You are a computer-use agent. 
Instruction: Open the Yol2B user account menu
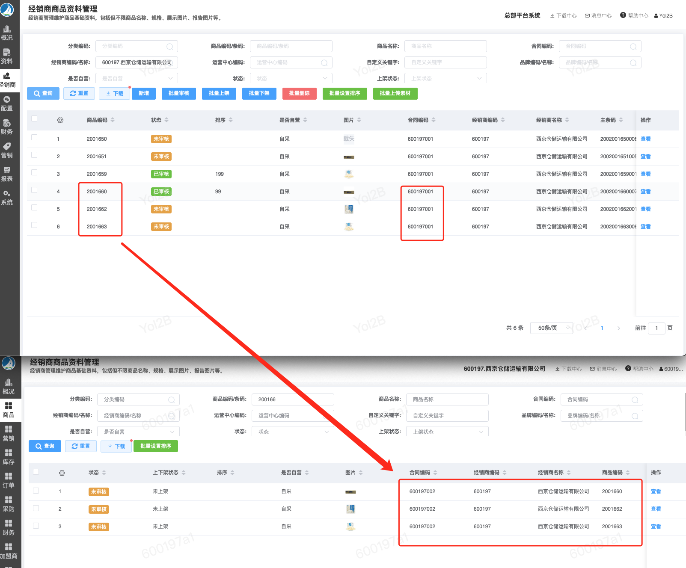pos(663,16)
